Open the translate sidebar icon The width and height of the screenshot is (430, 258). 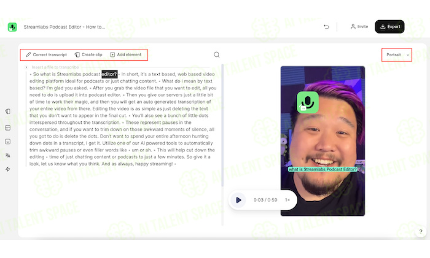point(8,156)
